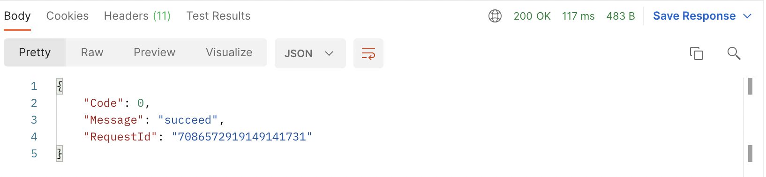
Task: Open search in response with magnifier icon
Action: click(734, 53)
